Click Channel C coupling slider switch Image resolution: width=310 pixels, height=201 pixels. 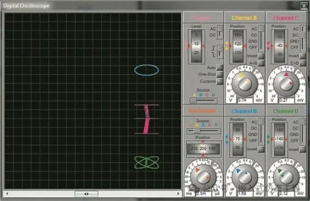302,38
